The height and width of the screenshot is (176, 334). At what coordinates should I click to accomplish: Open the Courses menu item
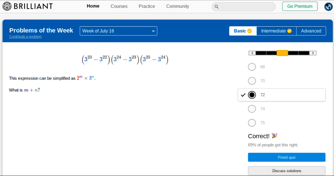pos(119,6)
